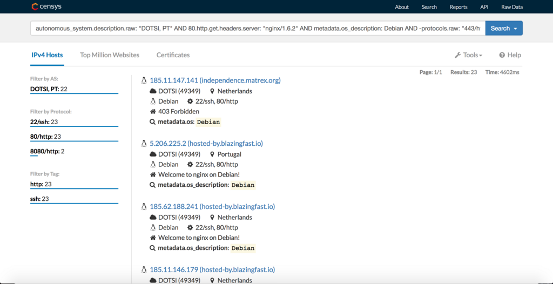This screenshot has width=553, height=284.
Task: Click the Linux penguin icon beside 185.62.188.241
Action: pyautogui.click(x=144, y=207)
